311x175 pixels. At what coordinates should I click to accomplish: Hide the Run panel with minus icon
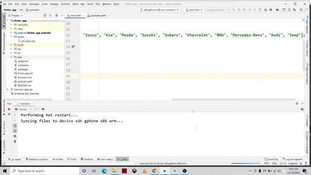pos(302,104)
